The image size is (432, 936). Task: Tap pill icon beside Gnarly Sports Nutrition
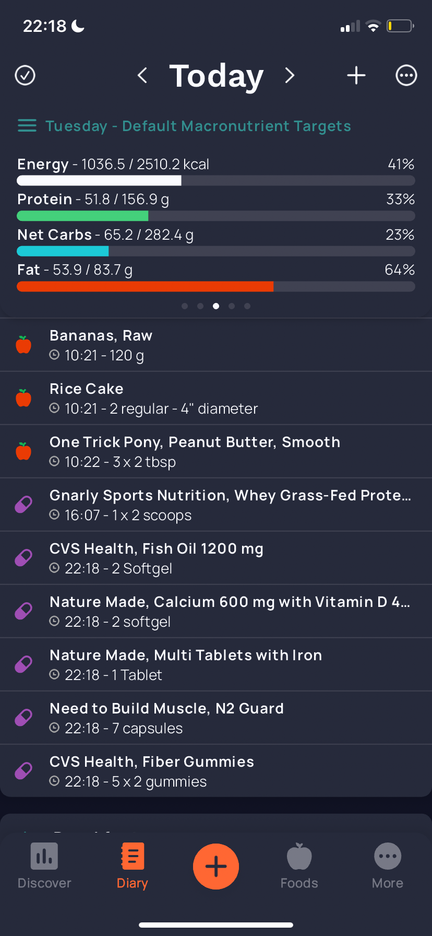(23, 505)
